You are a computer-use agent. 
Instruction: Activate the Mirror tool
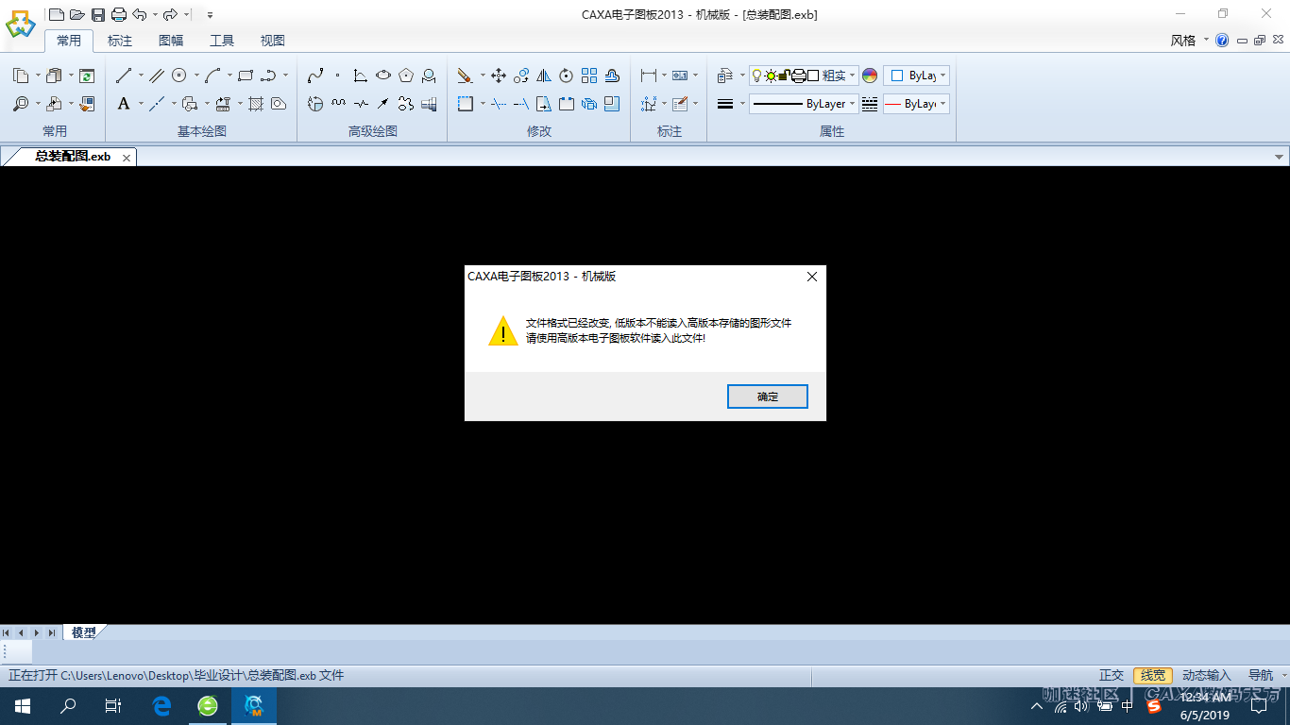tap(544, 76)
